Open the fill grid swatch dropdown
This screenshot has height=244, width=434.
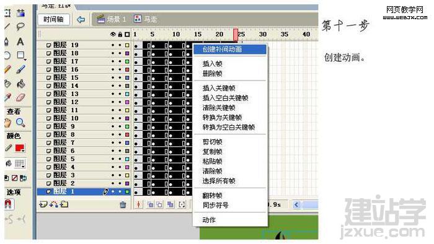(20, 163)
